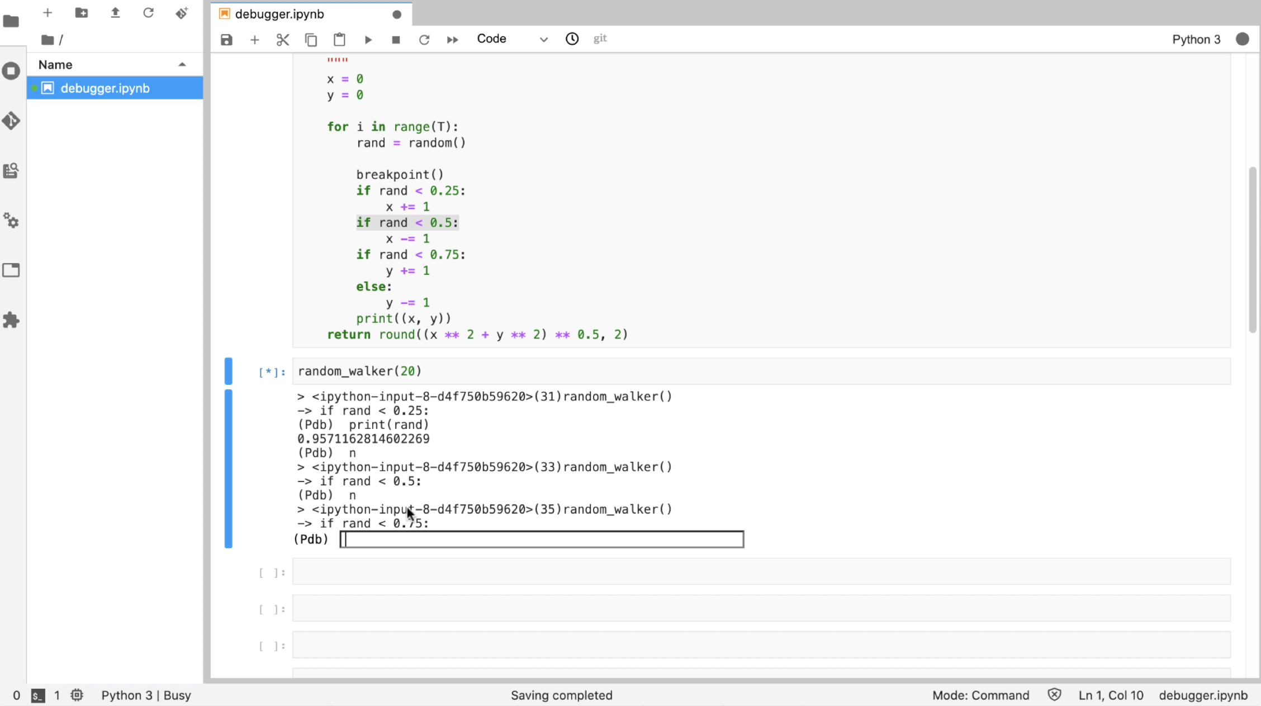Sort the file list by Name

pos(55,65)
